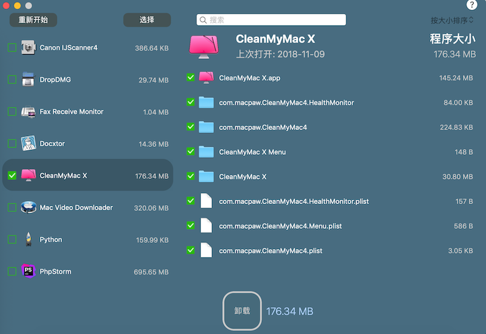Viewport: 486px width, 334px height.
Task: Uncheck the CleanMyMac X.app file checkbox
Action: (191, 77)
